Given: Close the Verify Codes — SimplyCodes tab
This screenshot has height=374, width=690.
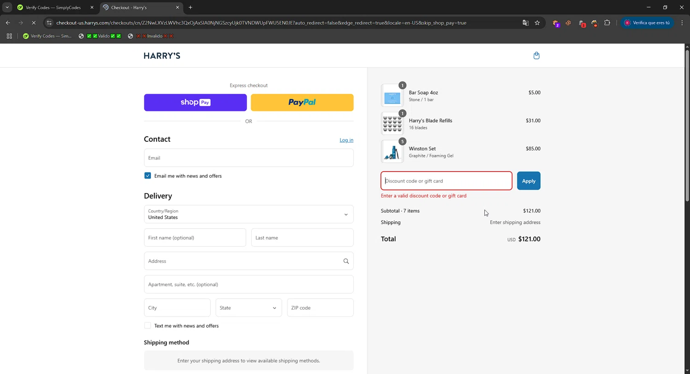Looking at the screenshot, I should [x=92, y=7].
